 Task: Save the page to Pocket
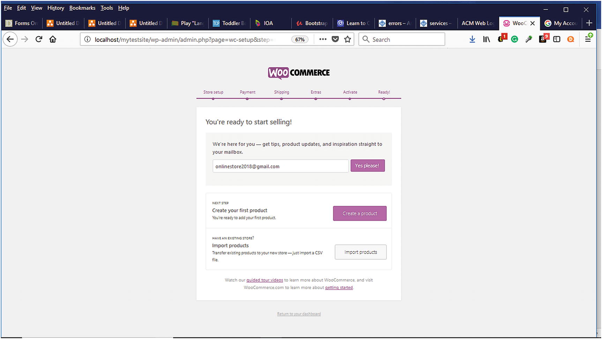[335, 39]
